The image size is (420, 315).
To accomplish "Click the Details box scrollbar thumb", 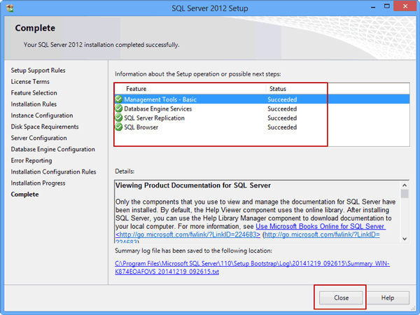I will point(405,193).
